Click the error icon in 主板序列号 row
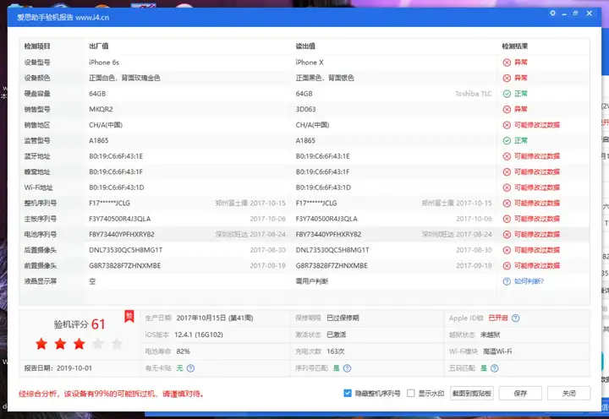This screenshot has width=609, height=419. click(x=507, y=219)
